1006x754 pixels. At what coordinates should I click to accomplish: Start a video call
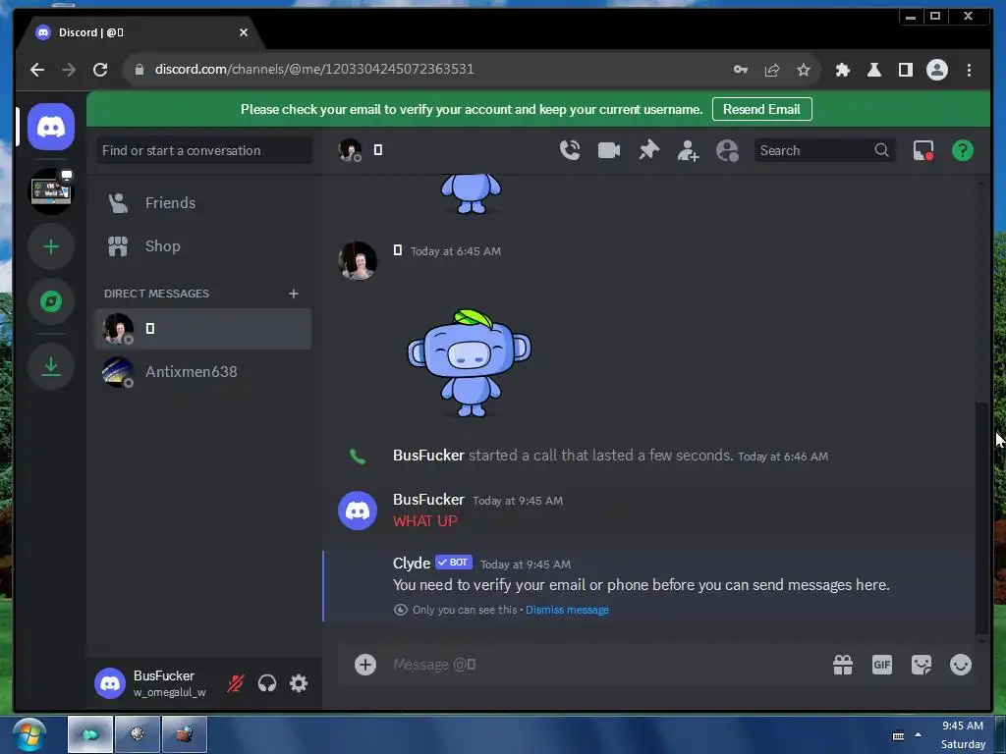click(609, 150)
